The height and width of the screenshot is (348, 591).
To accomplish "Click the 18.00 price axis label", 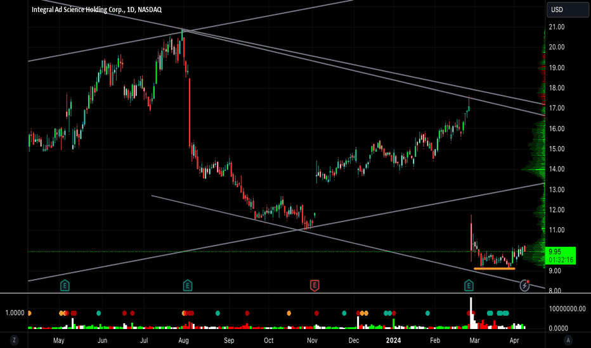I will [556, 88].
